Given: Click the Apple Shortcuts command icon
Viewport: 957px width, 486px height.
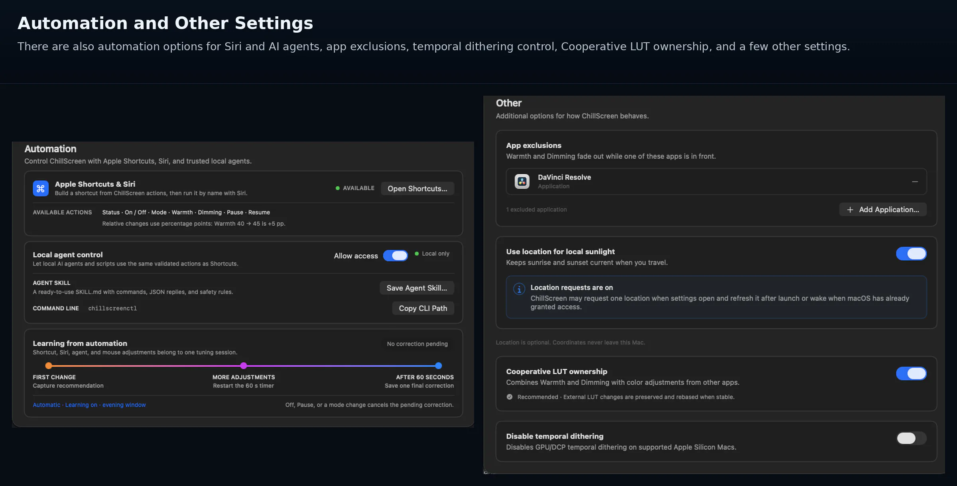Looking at the screenshot, I should tap(41, 189).
